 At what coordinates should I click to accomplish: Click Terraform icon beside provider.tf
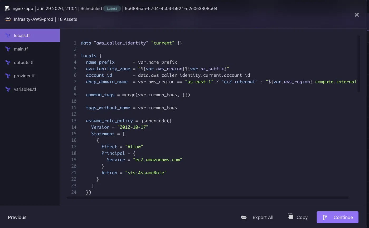tap(8, 76)
